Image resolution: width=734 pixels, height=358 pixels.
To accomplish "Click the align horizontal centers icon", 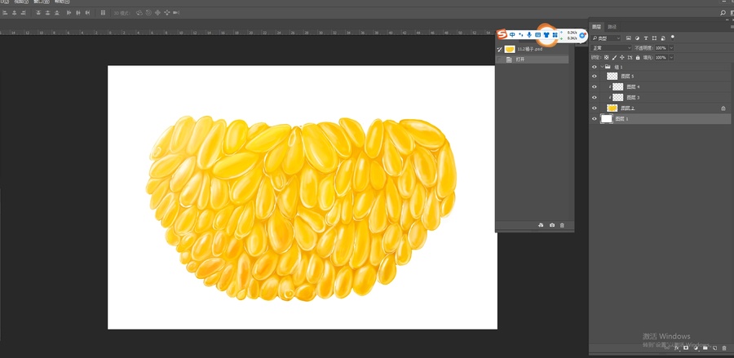I will [14, 12].
